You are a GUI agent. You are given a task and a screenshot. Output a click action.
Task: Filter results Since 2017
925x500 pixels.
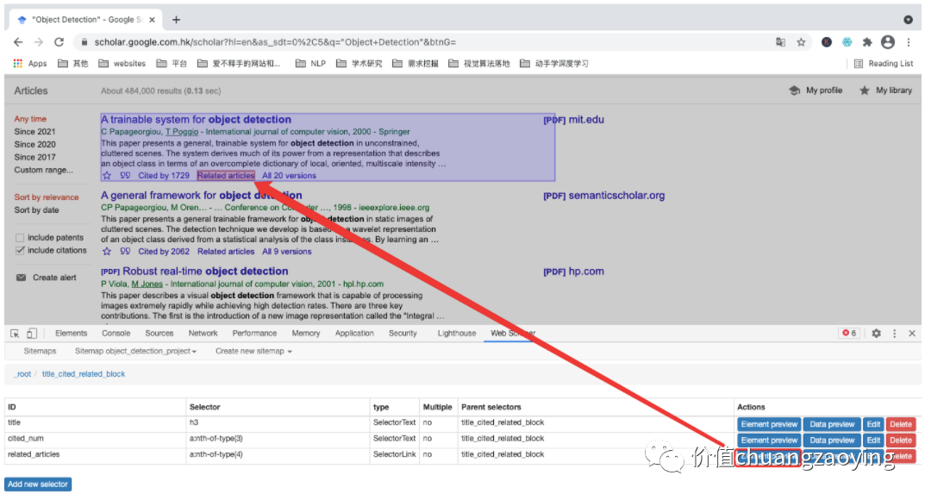point(34,158)
